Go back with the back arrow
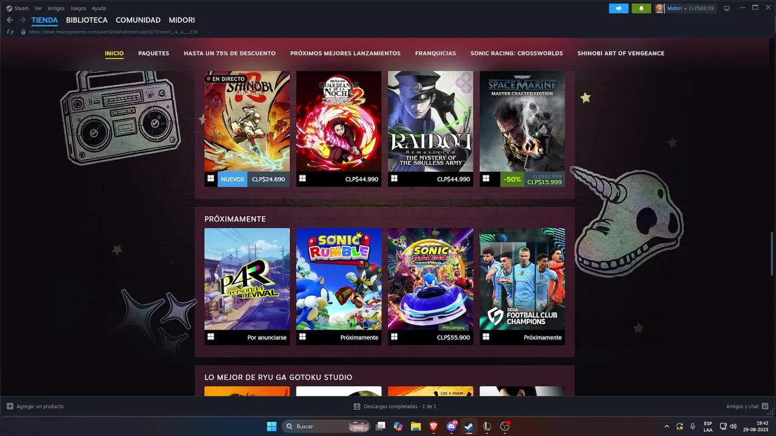 (10, 20)
